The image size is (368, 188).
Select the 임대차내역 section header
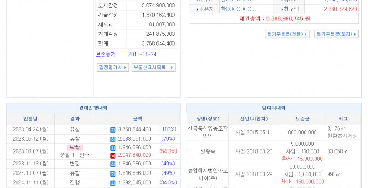[x=273, y=108]
